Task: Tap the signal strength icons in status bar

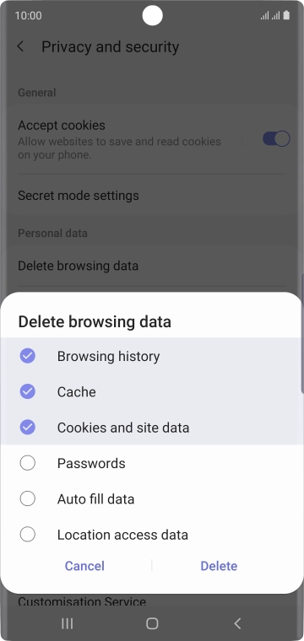Action: pos(270,15)
